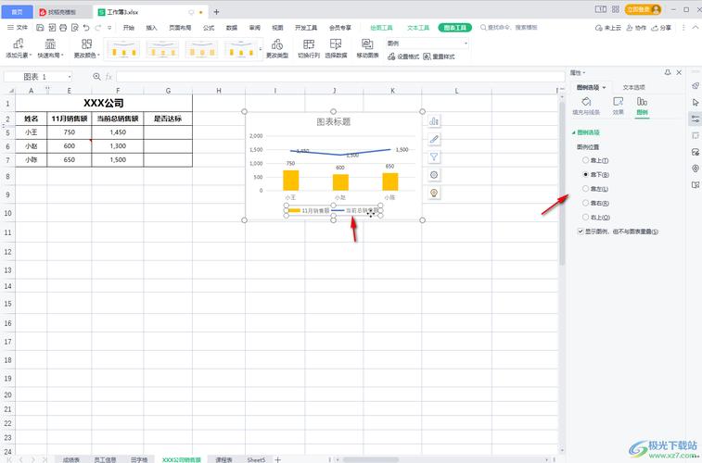Click the login button at top right

(643, 9)
